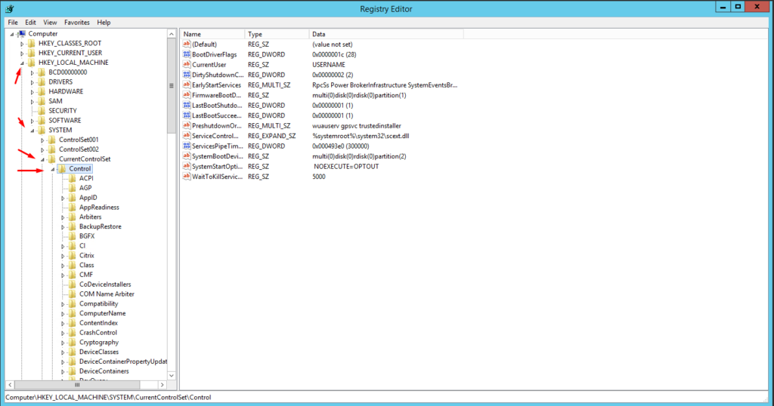This screenshot has width=774, height=406.
Task: Click the Registry Editor title bar icon
Action: [9, 9]
